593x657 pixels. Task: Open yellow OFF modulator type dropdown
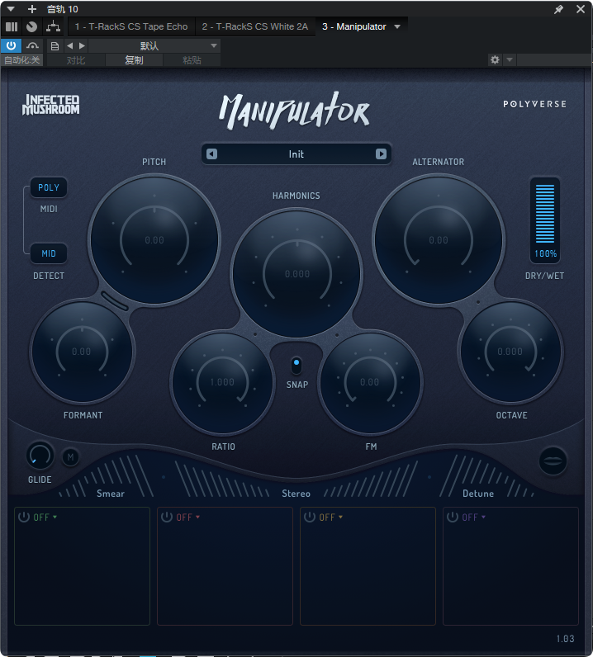[331, 518]
